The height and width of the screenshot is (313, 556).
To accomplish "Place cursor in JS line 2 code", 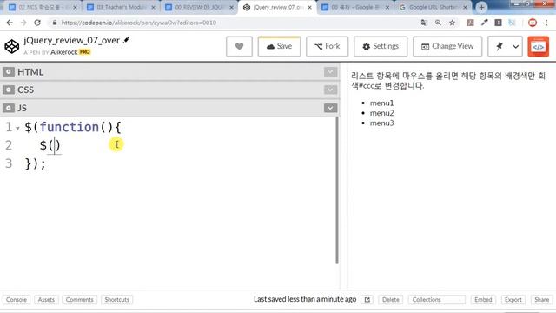I will tap(50, 145).
